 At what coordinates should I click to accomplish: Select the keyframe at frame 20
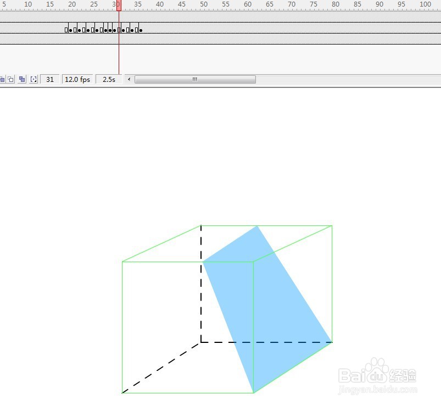click(x=71, y=30)
